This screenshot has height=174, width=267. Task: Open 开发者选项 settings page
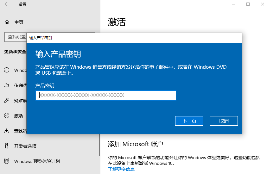click(x=25, y=146)
